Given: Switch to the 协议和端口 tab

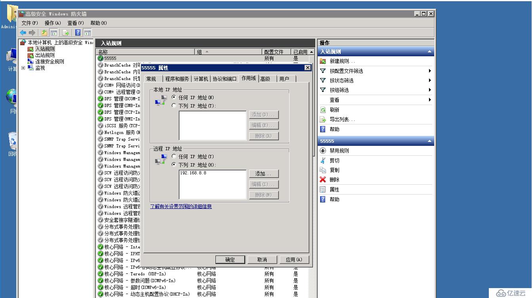Looking at the screenshot, I should [225, 79].
